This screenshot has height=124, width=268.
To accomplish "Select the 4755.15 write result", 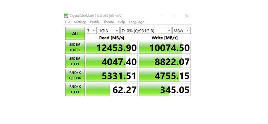I will pos(165,76).
